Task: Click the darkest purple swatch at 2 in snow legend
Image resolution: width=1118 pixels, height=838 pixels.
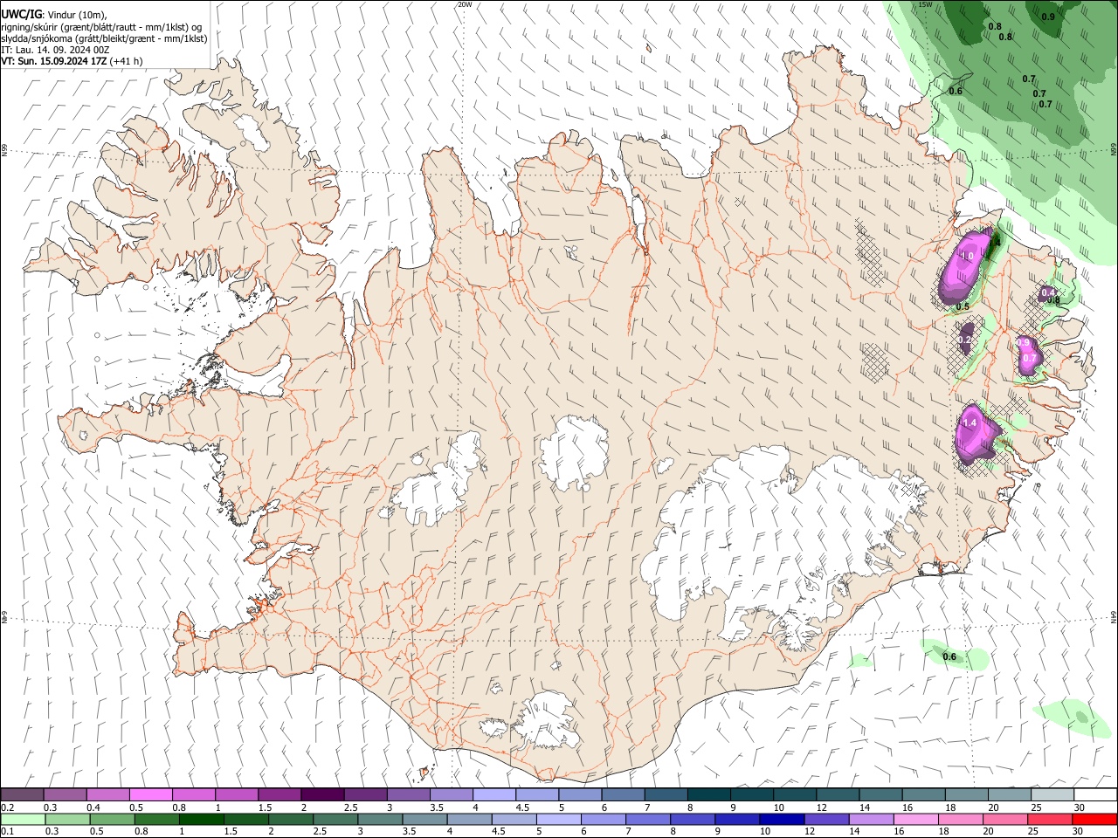Action: 321,795
